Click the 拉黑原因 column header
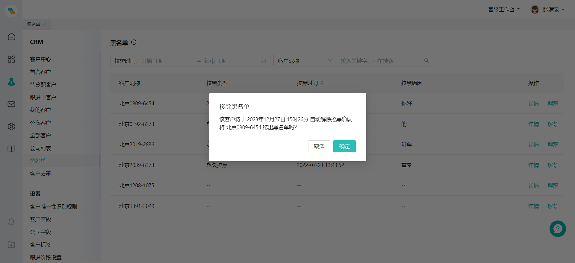 [x=412, y=83]
